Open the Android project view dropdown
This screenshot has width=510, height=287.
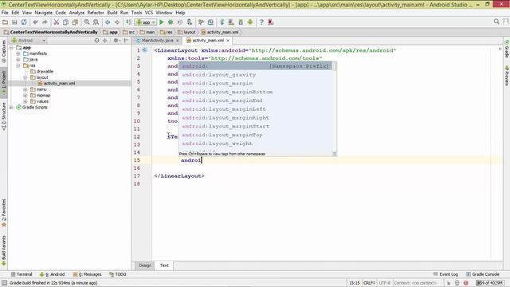[29, 41]
